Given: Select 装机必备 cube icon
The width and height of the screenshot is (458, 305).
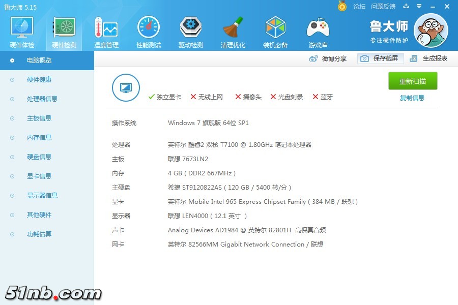Looking at the screenshot, I should (x=275, y=29).
